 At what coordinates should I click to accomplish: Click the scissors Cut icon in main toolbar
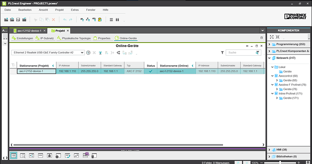(35, 19)
